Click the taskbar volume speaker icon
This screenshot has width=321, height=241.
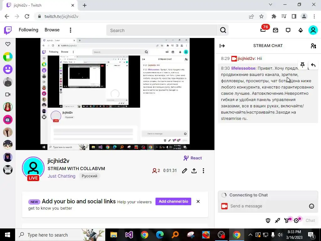[280, 235]
